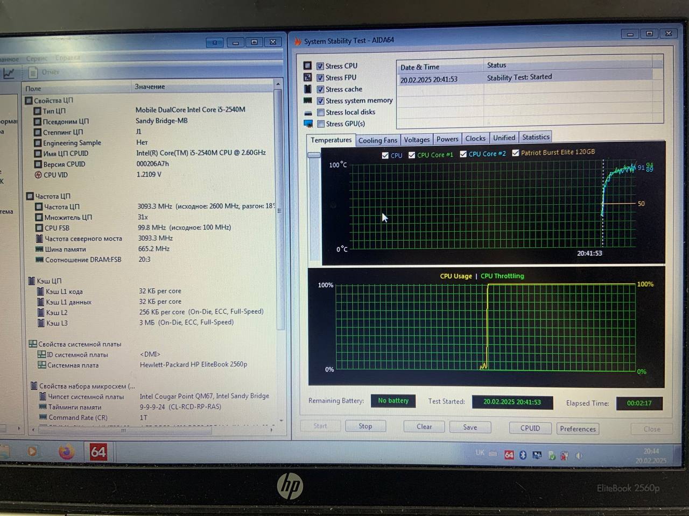The image size is (689, 516).
Task: Select the Statistics tab
Action: point(536,137)
